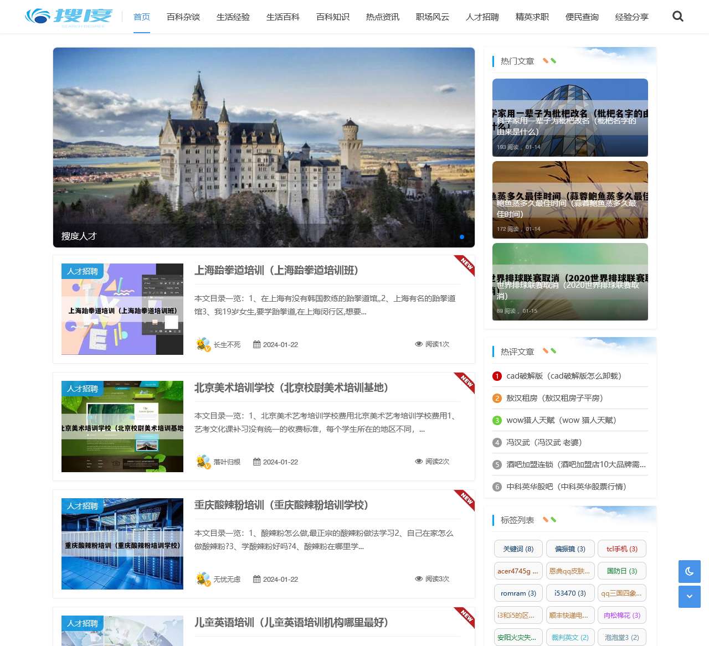709x646 pixels.
Task: Click the bee avatar icon next to 长生不死
Action: point(202,344)
